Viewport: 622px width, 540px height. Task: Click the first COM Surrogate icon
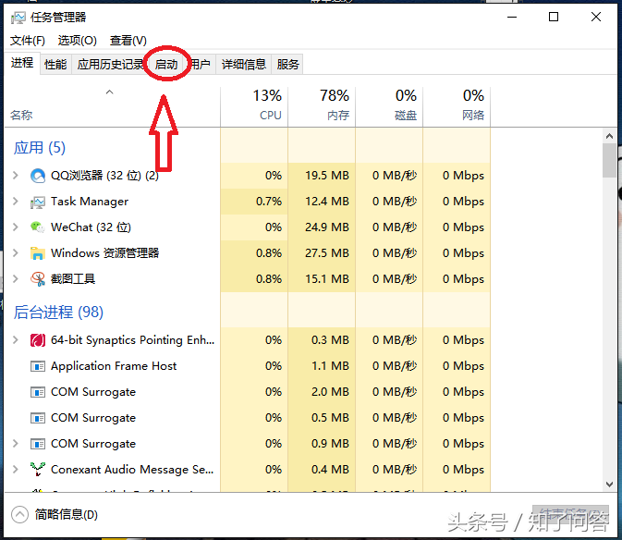pyautogui.click(x=38, y=392)
